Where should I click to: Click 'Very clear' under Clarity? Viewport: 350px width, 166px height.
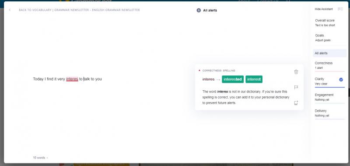tap(321, 84)
